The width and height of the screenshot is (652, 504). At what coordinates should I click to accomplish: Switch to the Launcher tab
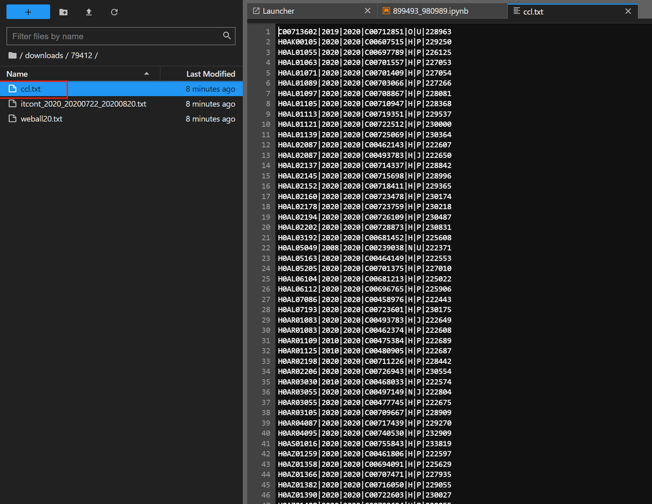[x=312, y=11]
